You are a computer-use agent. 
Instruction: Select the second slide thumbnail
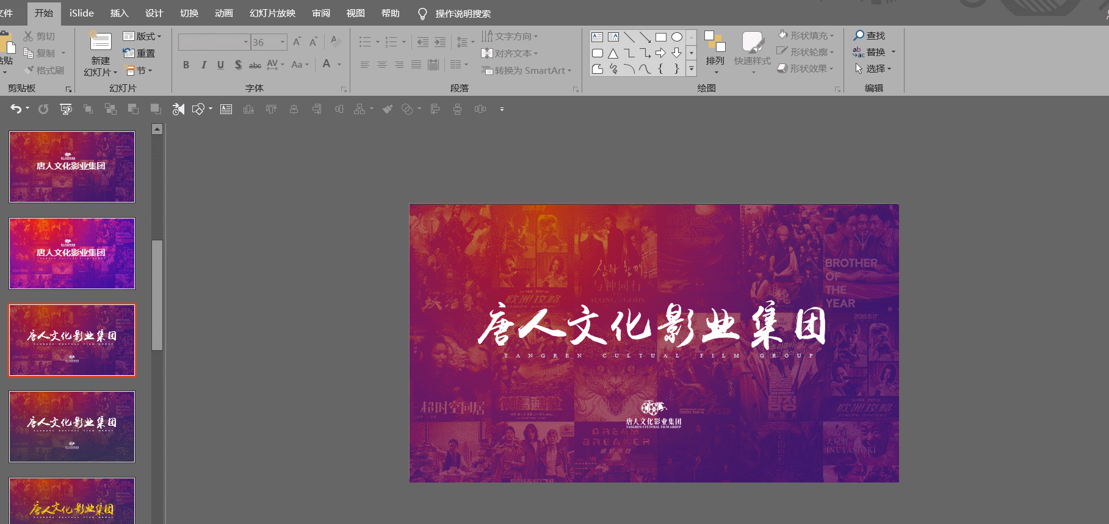72,253
